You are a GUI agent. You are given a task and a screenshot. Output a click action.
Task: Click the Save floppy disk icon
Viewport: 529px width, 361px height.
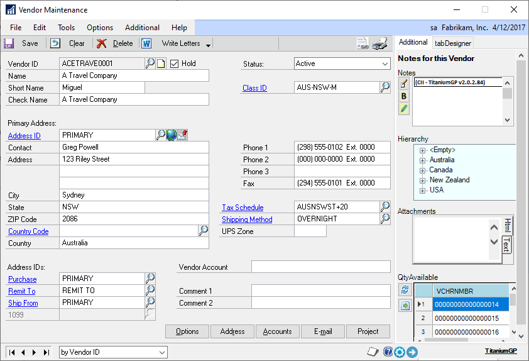(x=9, y=43)
